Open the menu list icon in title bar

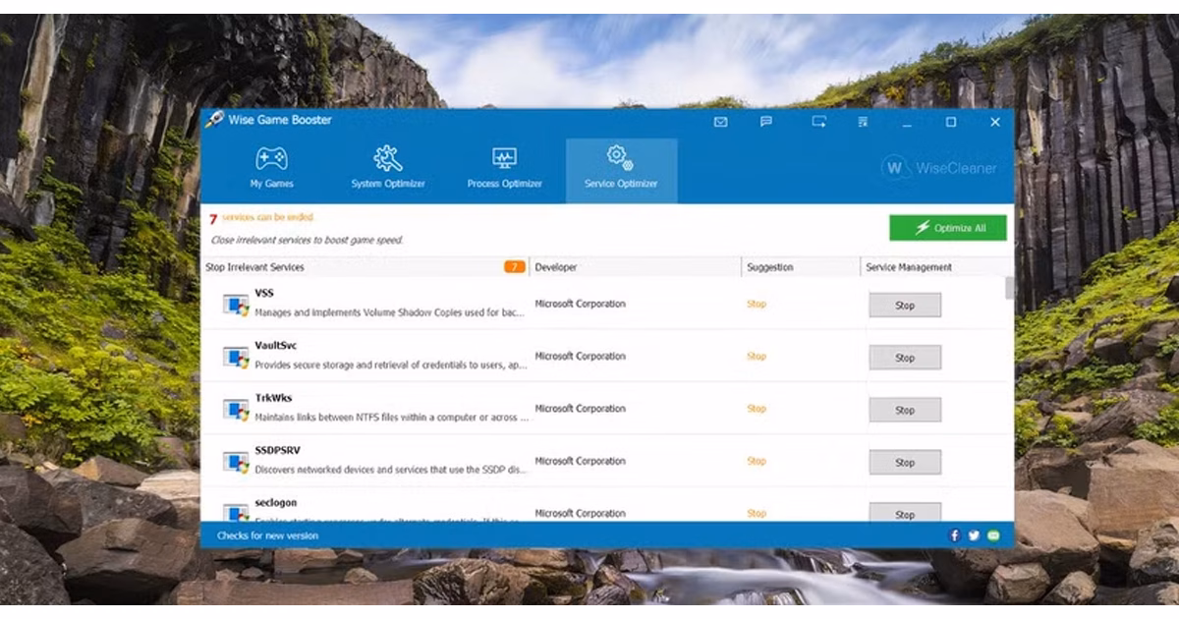[863, 122]
